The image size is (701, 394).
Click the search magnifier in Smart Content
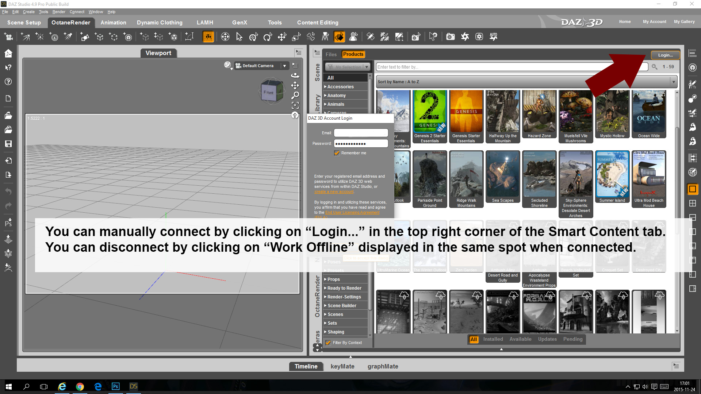[655, 67]
